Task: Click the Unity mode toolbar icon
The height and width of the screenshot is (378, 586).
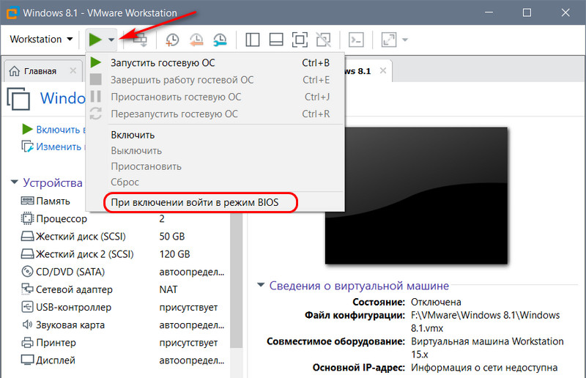Action: point(324,40)
